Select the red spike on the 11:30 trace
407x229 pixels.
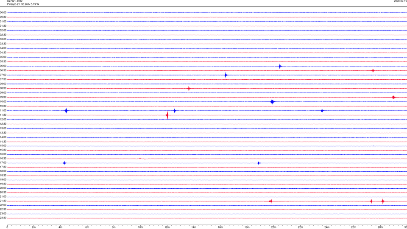click(167, 115)
